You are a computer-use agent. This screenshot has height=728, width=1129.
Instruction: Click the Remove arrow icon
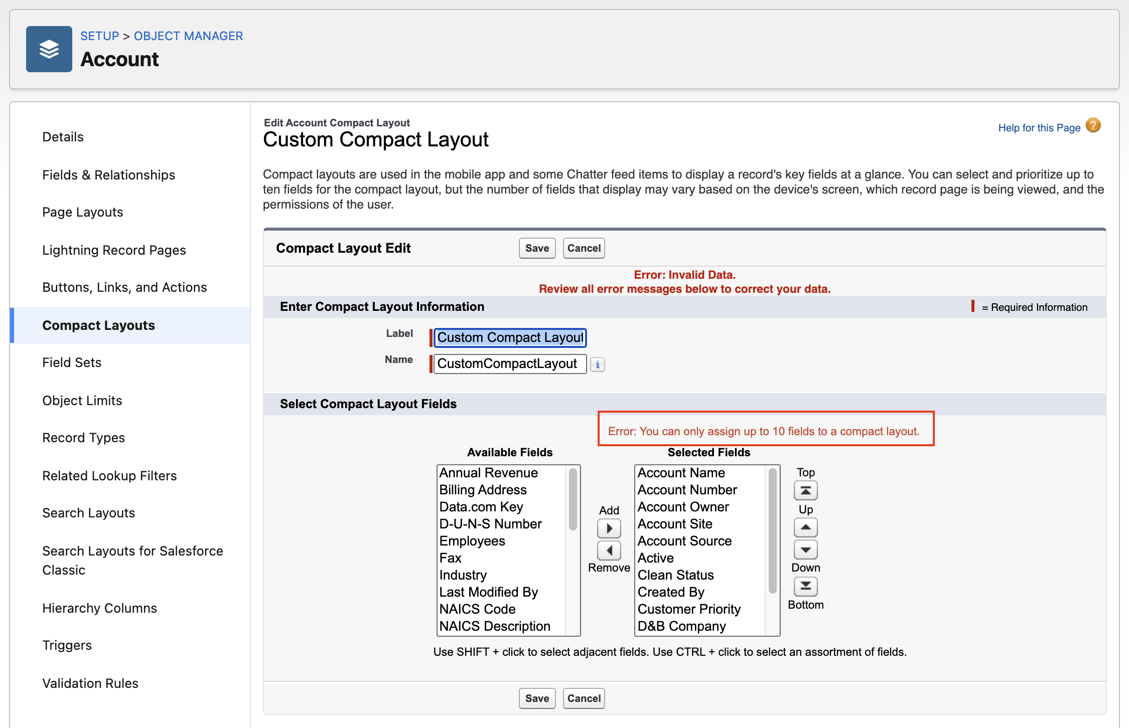click(x=609, y=551)
